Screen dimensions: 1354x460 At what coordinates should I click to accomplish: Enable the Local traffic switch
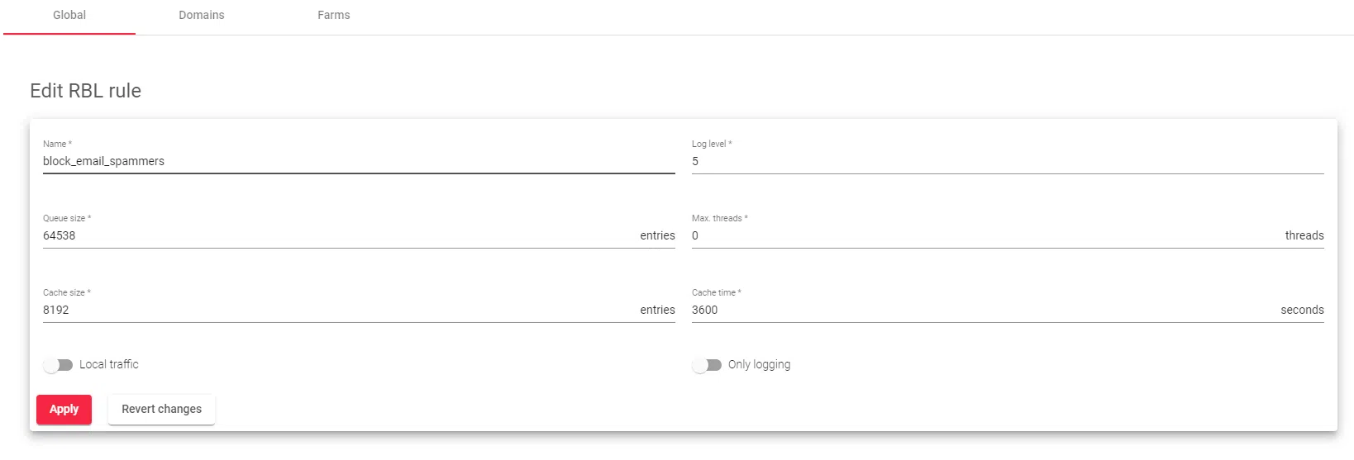[59, 365]
